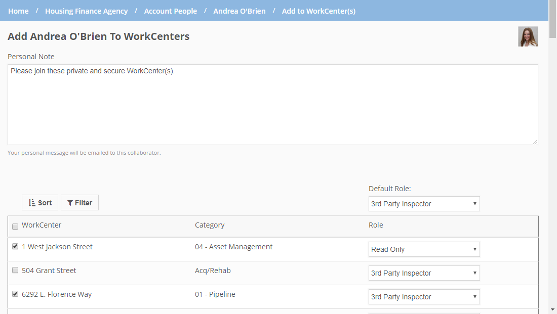The height and width of the screenshot is (314, 557).
Task: Click inside the Personal Note text area
Action: tap(272, 105)
